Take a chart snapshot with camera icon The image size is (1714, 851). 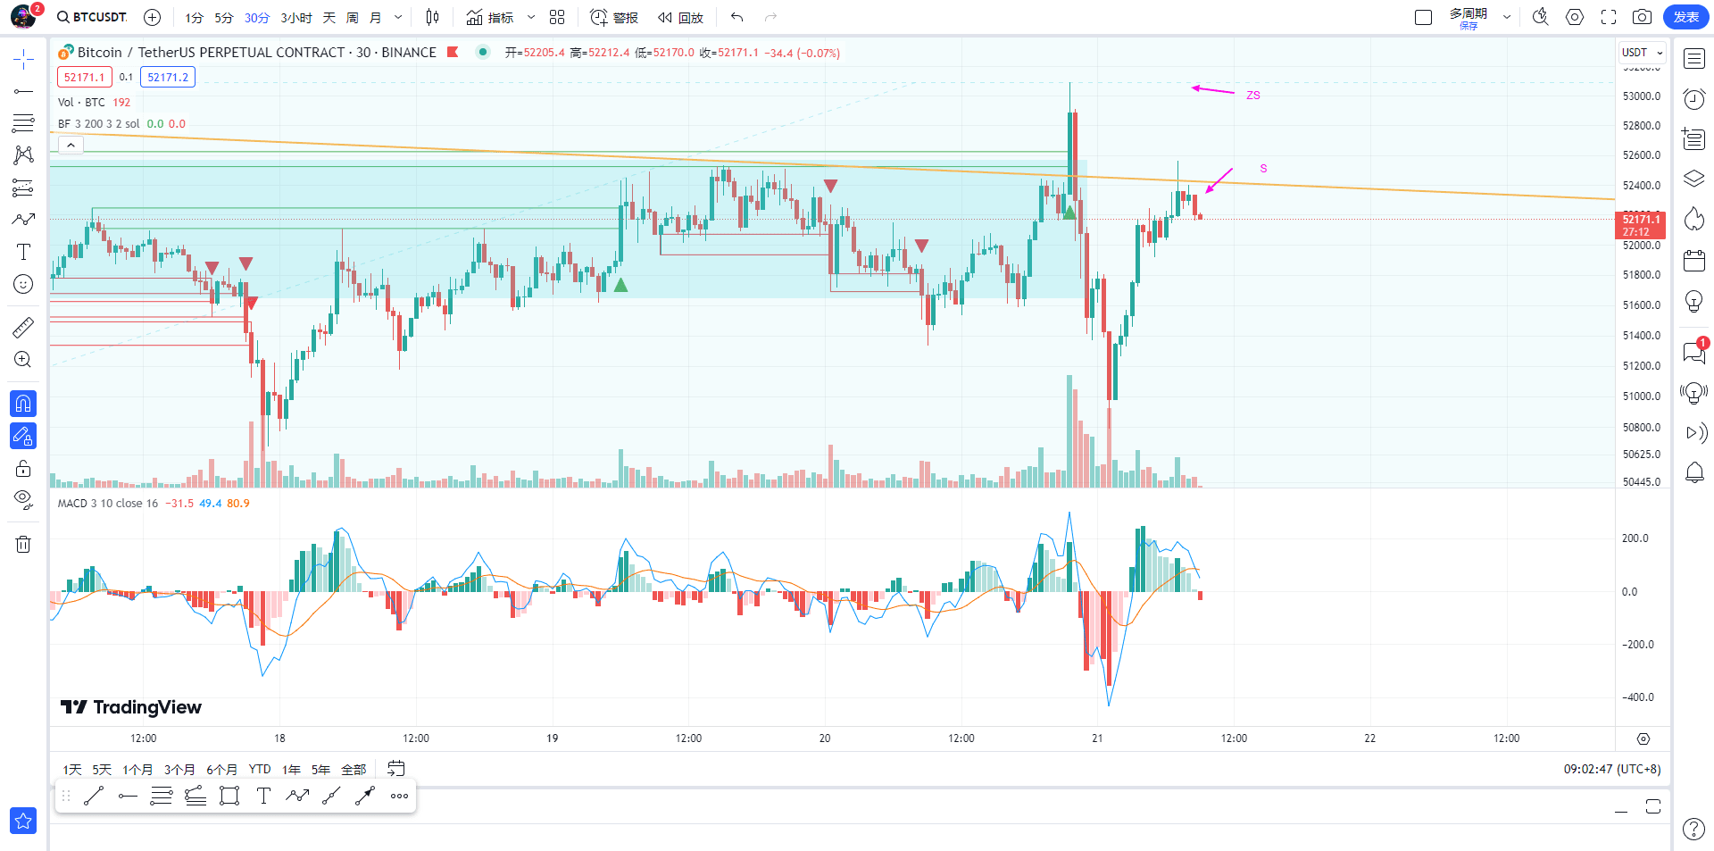tap(1642, 17)
